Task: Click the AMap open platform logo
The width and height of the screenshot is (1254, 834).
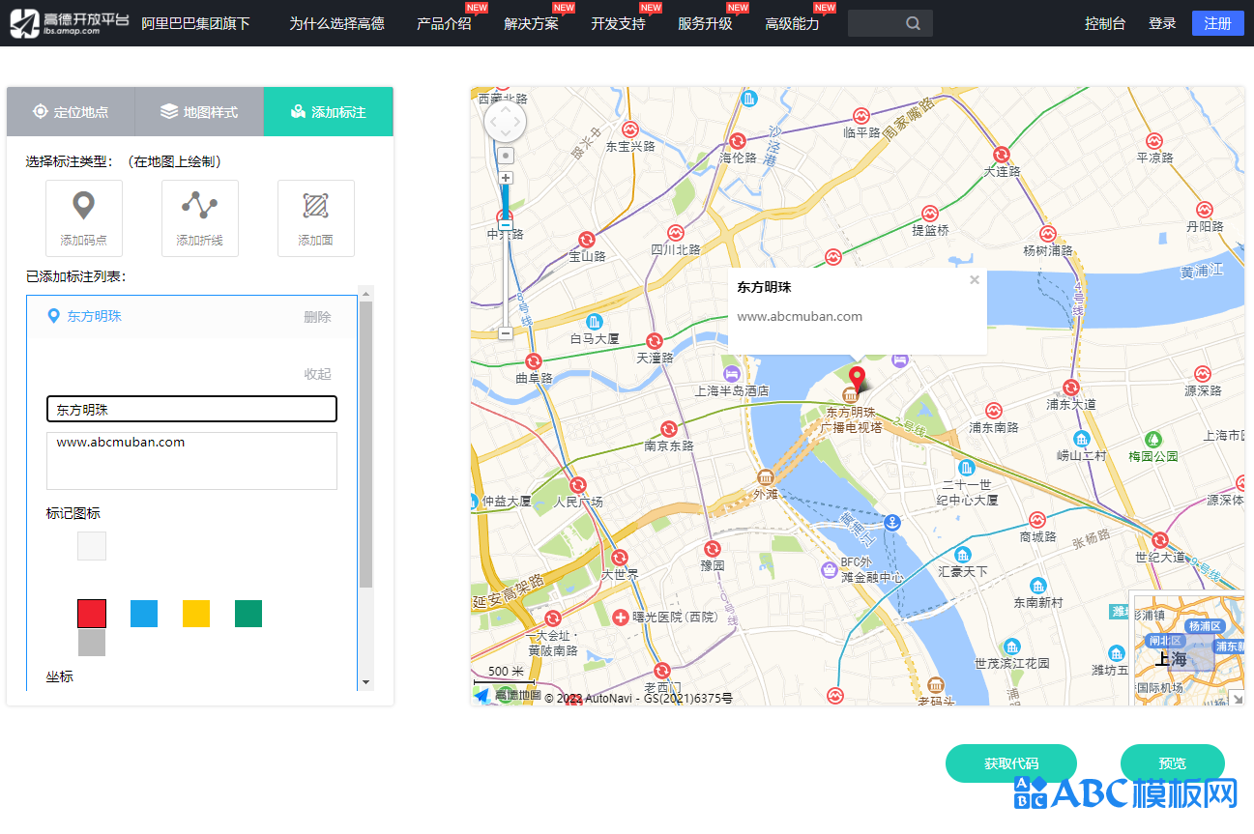Action: tap(69, 23)
